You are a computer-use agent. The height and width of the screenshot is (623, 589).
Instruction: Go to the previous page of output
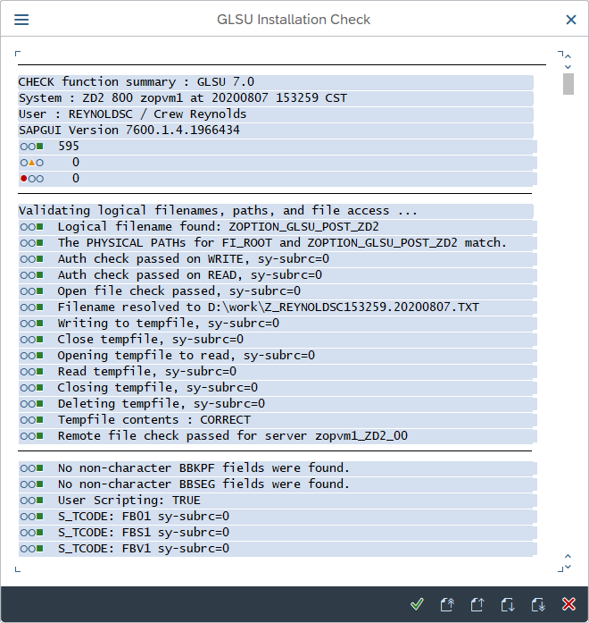pos(477,604)
